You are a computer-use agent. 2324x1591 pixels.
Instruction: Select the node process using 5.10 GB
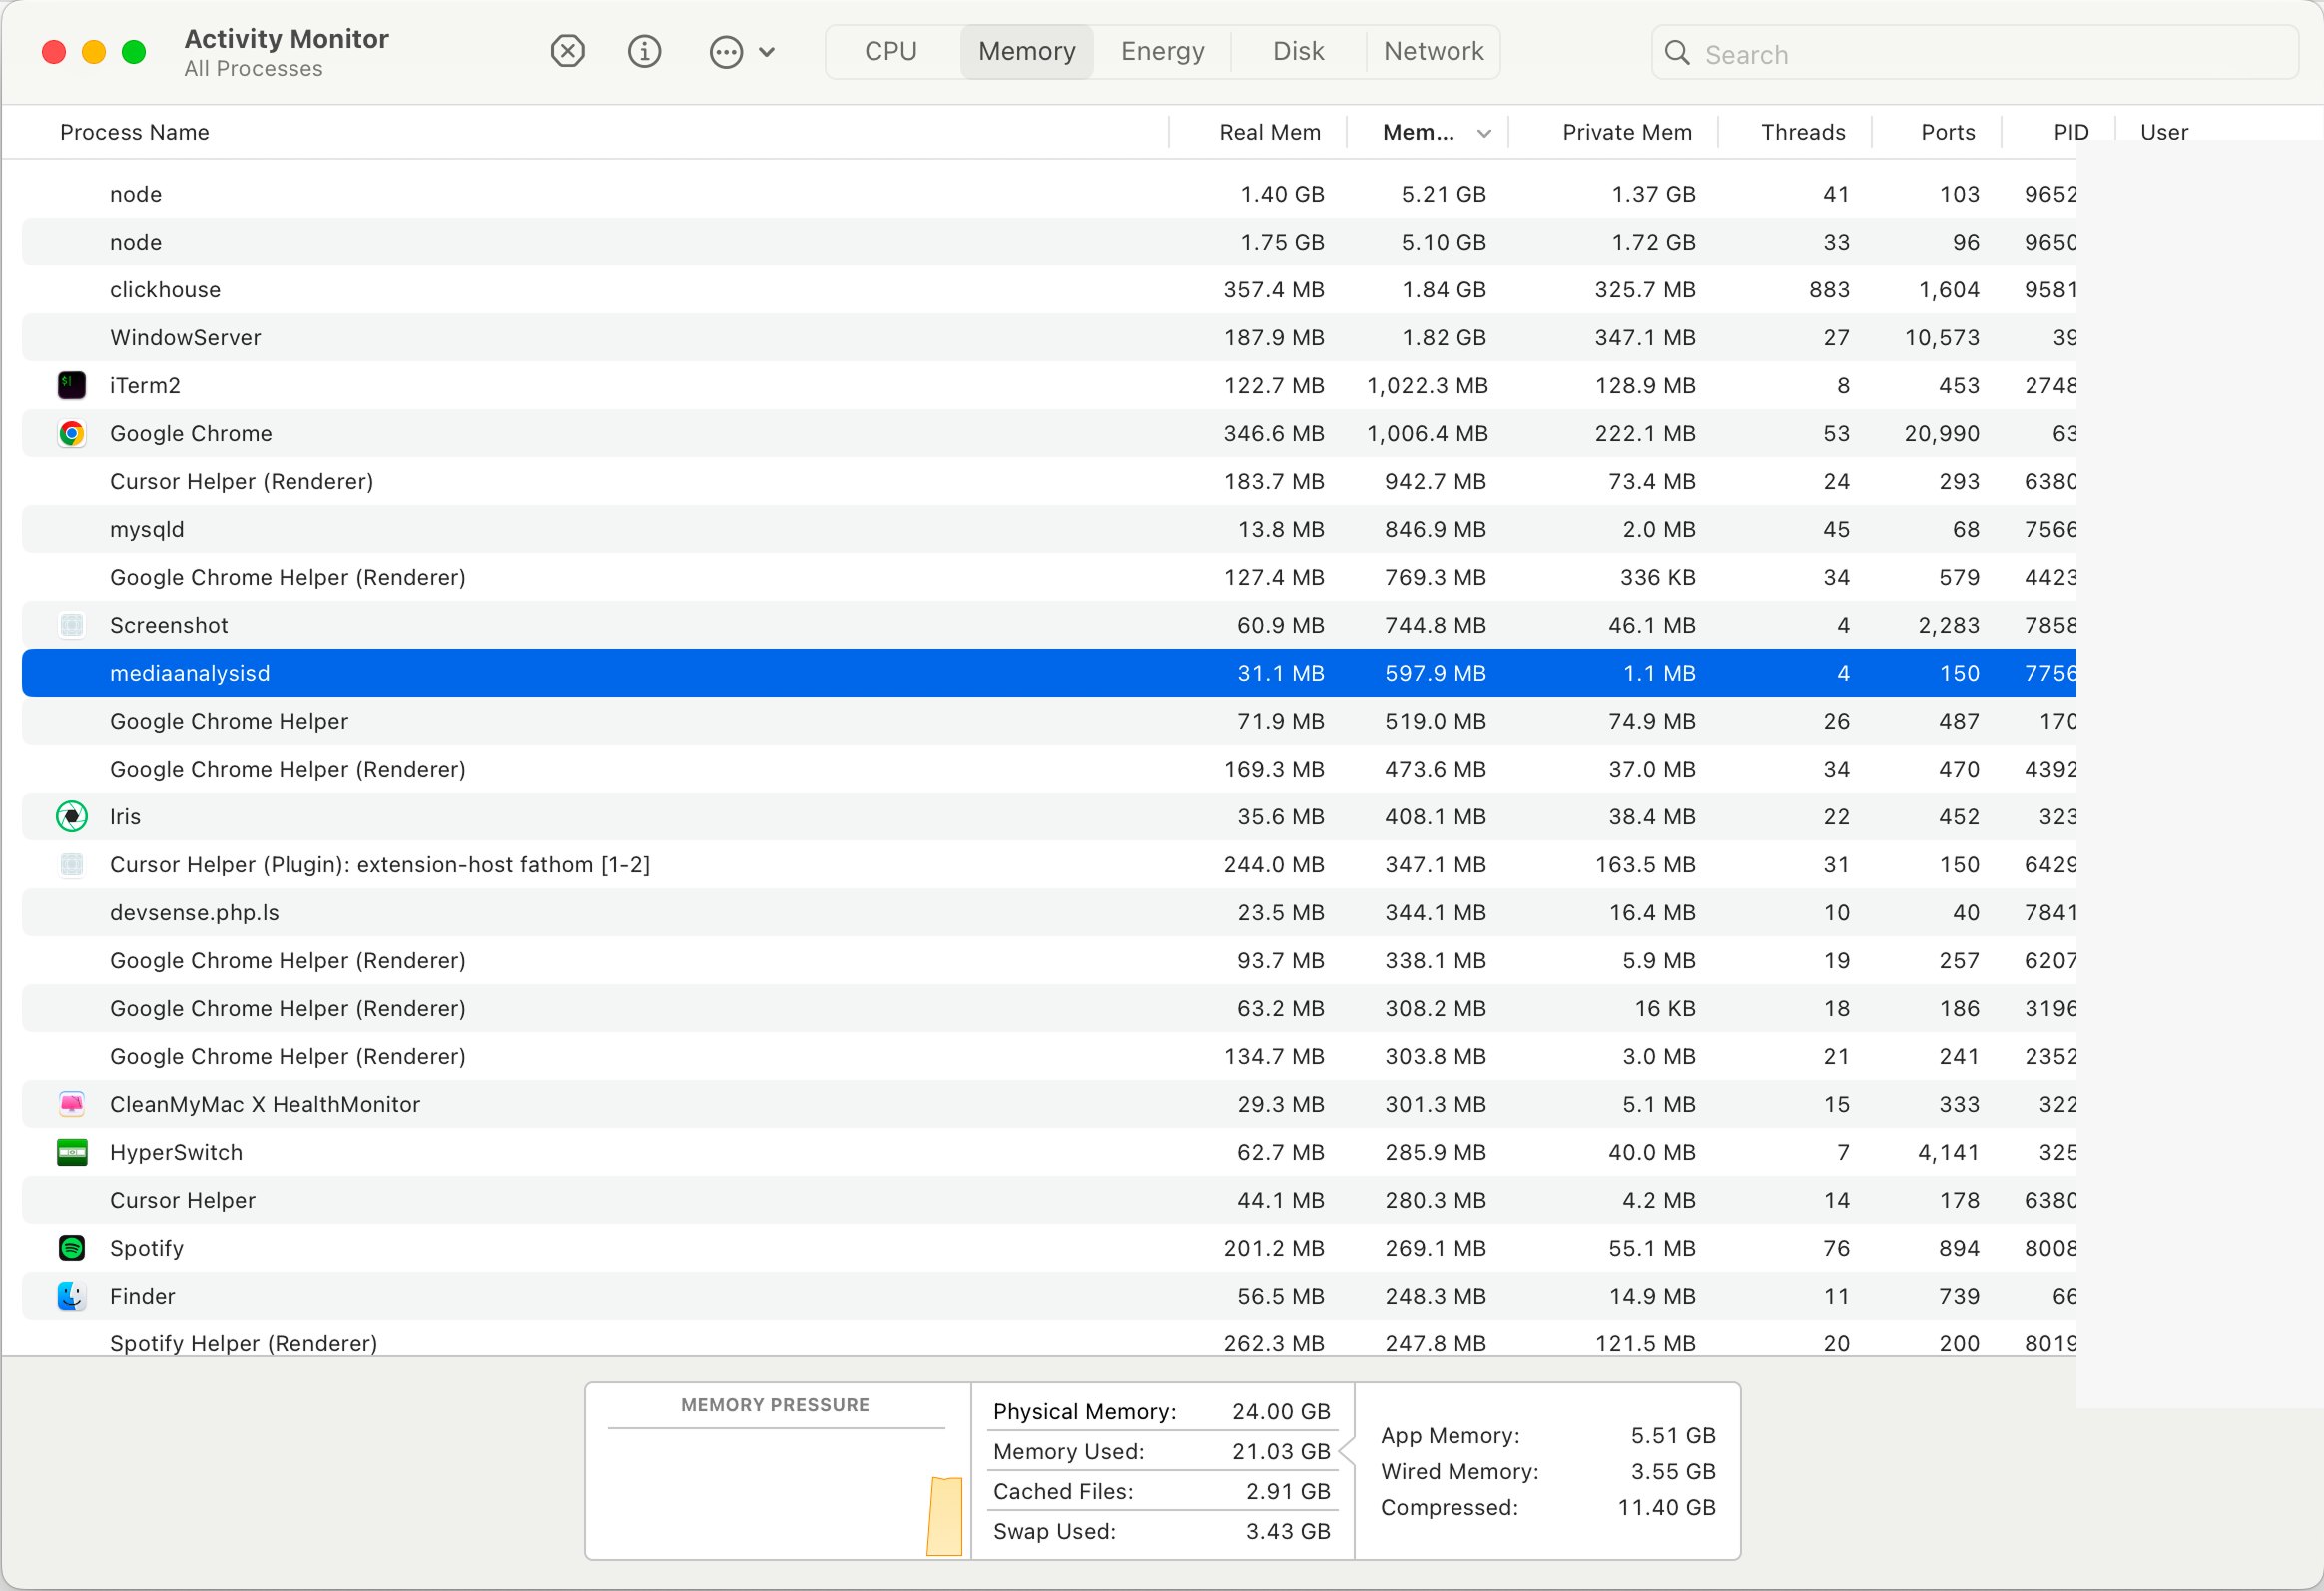[1049, 242]
